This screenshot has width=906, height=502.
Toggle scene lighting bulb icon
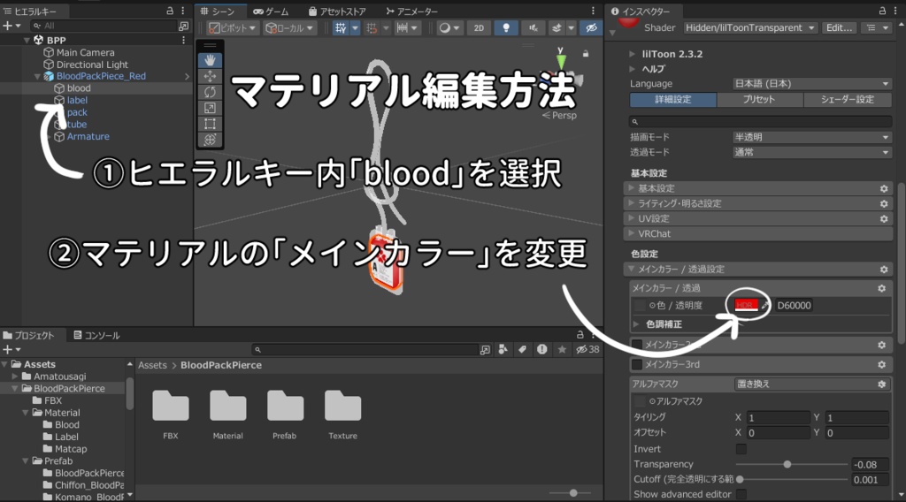tap(505, 27)
